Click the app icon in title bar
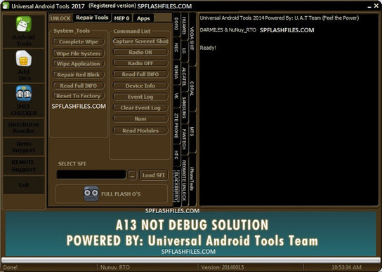The image size is (382, 272). [6, 6]
